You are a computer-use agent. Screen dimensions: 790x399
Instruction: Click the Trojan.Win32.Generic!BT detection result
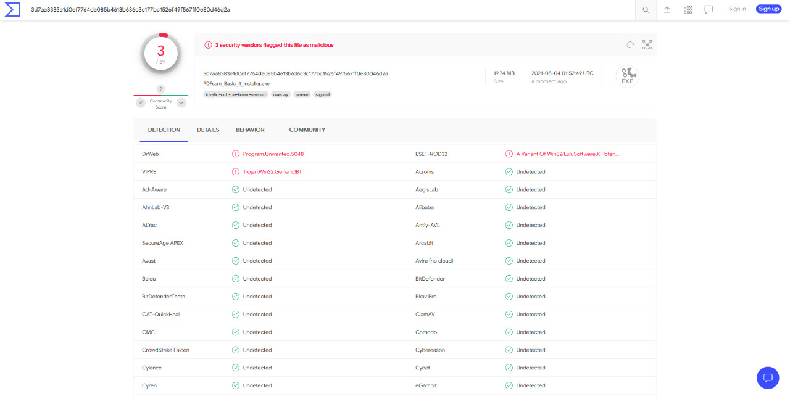272,172
